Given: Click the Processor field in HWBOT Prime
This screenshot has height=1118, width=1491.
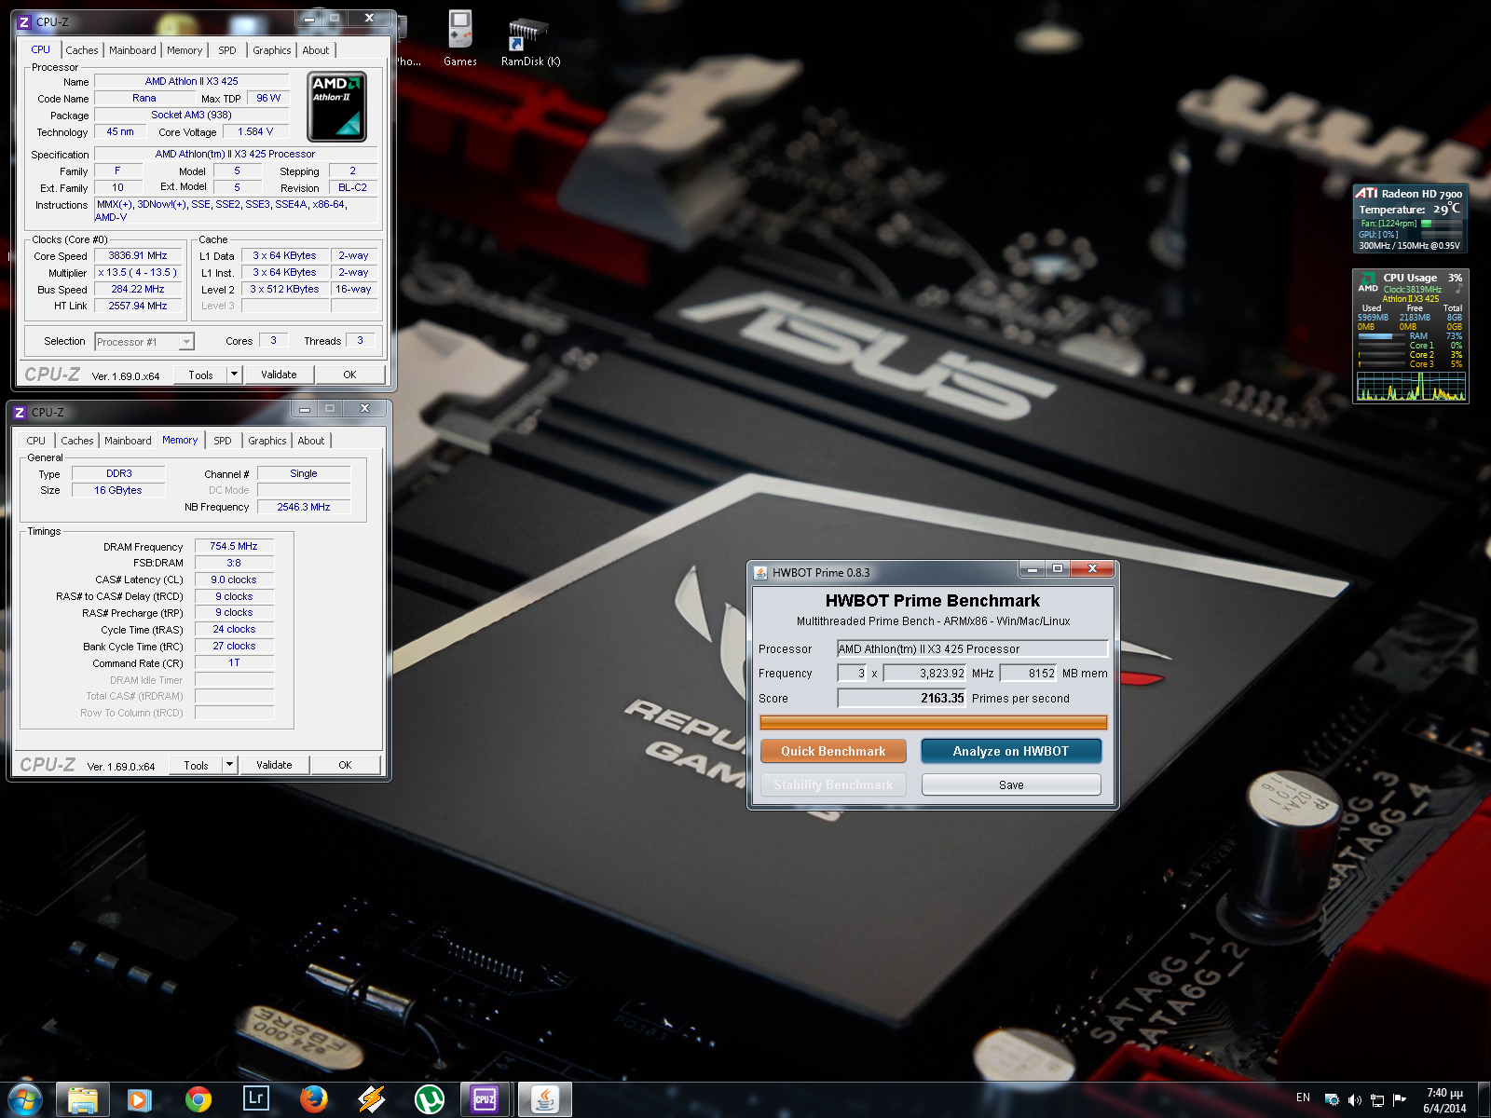Looking at the screenshot, I should tap(972, 648).
